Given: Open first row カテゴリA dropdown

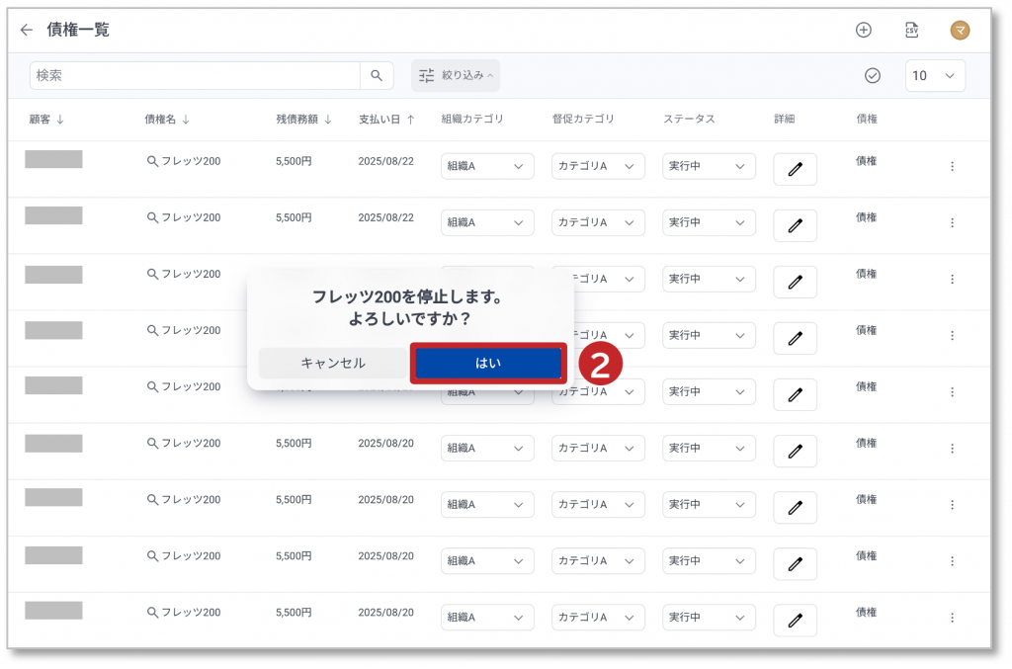Looking at the screenshot, I should point(598,167).
